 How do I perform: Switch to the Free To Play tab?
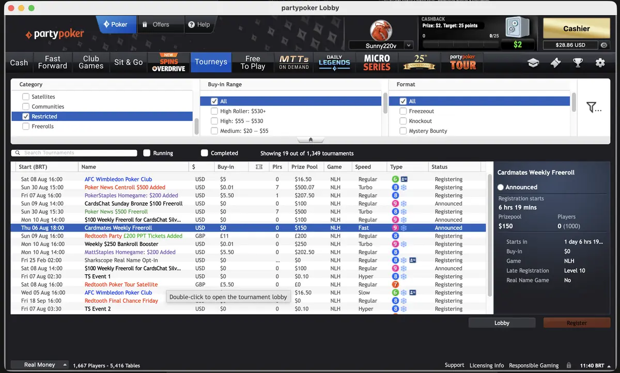click(x=253, y=63)
